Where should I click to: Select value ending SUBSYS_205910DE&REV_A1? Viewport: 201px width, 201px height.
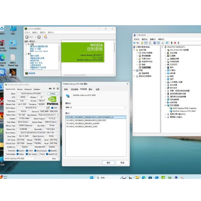click(x=96, y=117)
